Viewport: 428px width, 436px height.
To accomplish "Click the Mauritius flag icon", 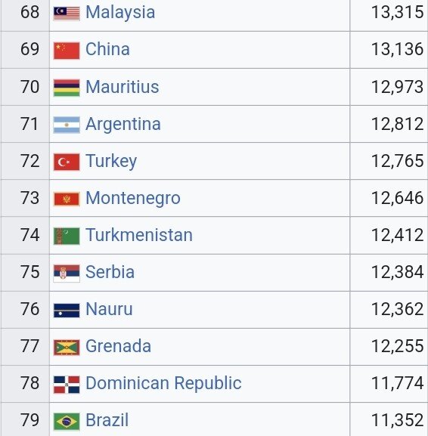I will click(x=67, y=88).
